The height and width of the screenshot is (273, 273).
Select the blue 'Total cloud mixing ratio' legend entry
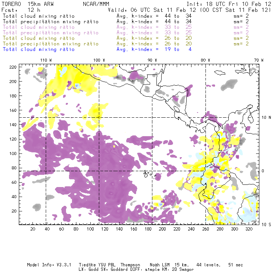pos(39,49)
